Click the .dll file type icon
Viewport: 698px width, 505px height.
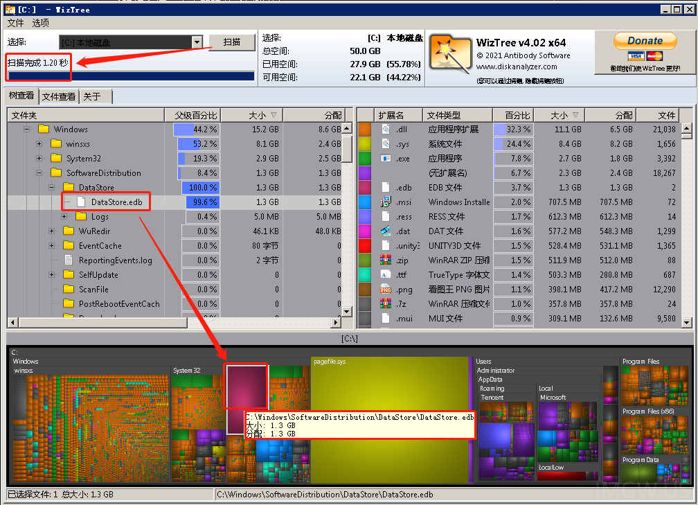[386, 129]
